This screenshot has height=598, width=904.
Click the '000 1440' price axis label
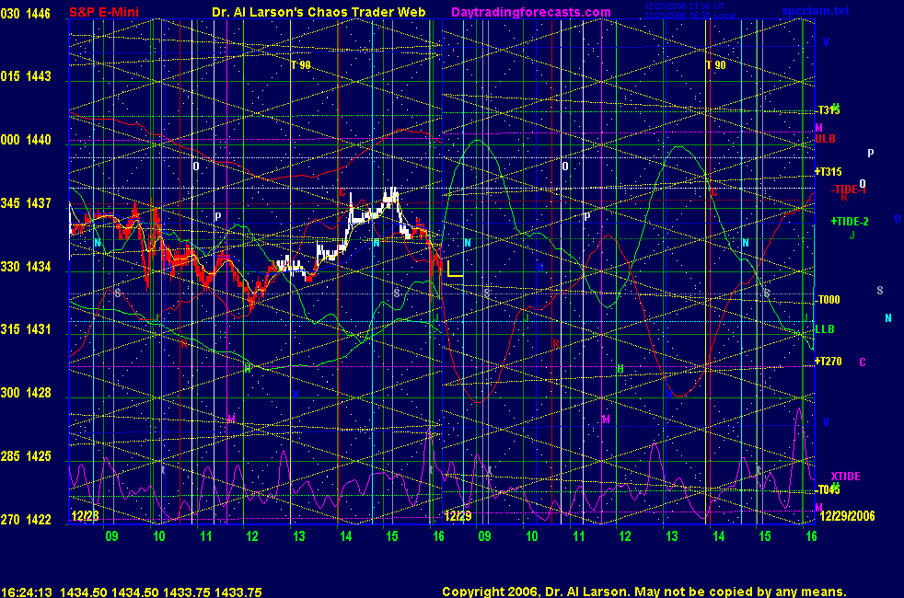coord(26,140)
